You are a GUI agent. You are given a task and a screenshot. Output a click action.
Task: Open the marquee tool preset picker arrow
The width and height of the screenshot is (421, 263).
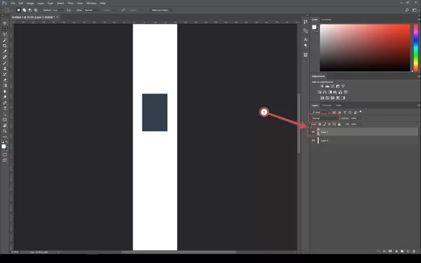pos(11,10)
